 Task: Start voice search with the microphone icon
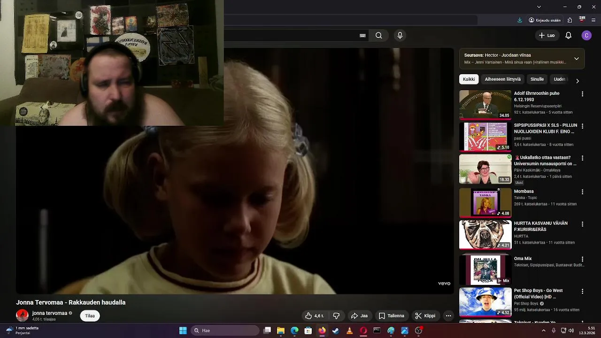400,35
